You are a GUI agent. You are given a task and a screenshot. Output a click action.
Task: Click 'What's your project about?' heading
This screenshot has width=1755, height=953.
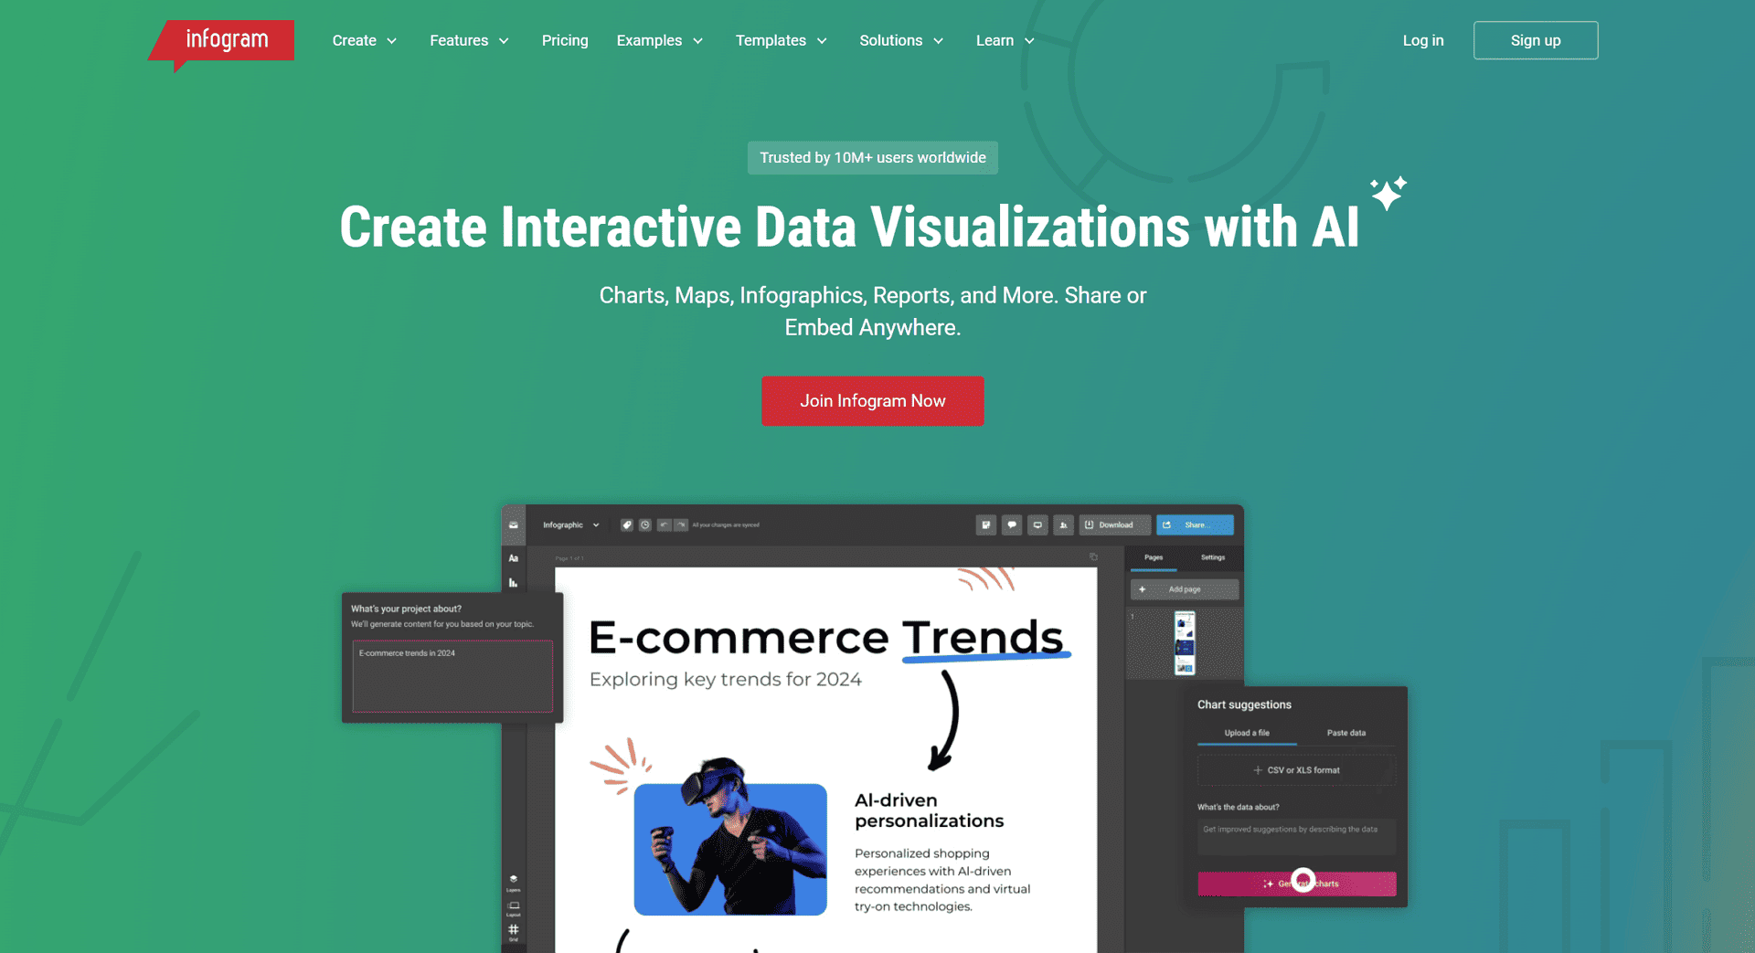click(x=406, y=609)
